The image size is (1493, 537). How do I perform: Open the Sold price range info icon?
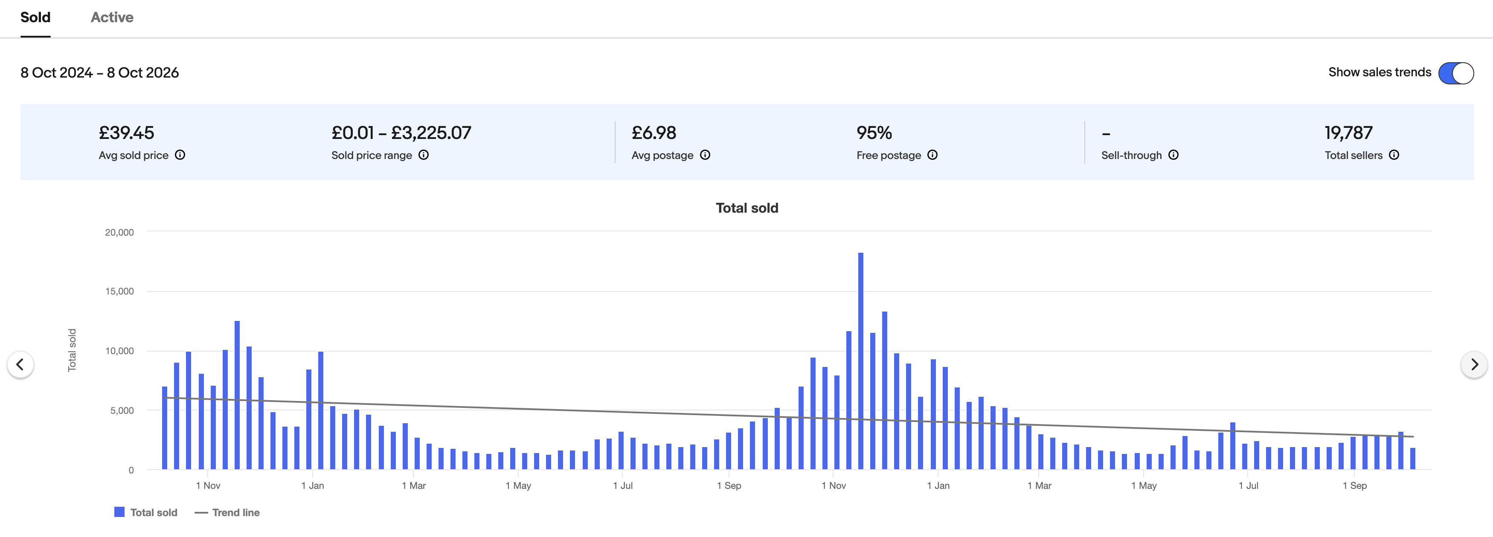(x=424, y=155)
